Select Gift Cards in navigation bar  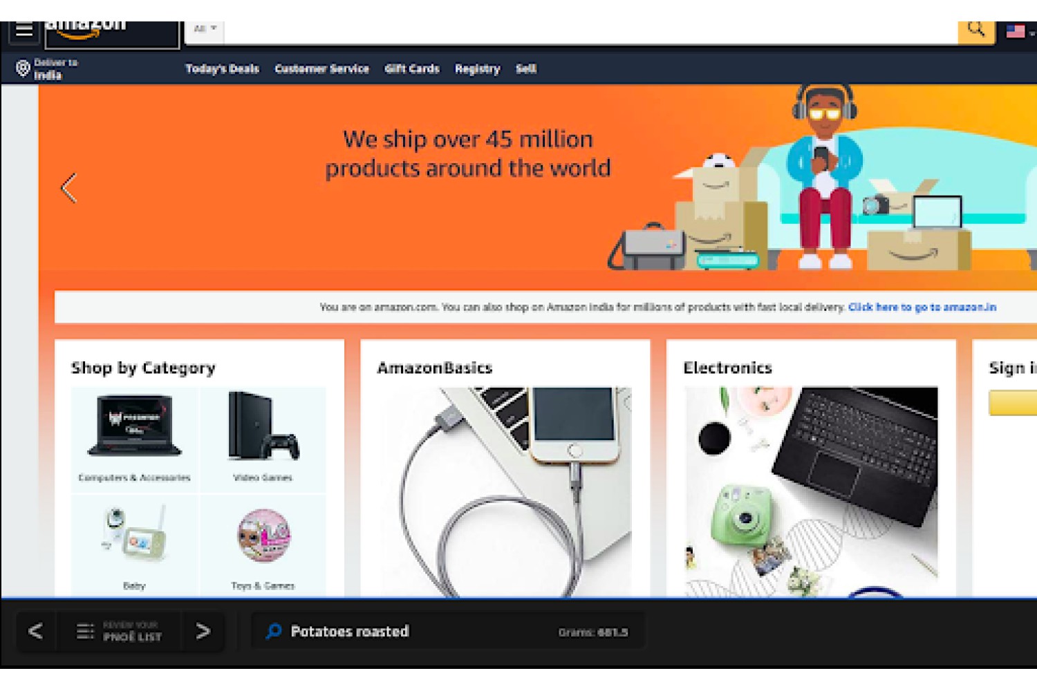pos(412,68)
